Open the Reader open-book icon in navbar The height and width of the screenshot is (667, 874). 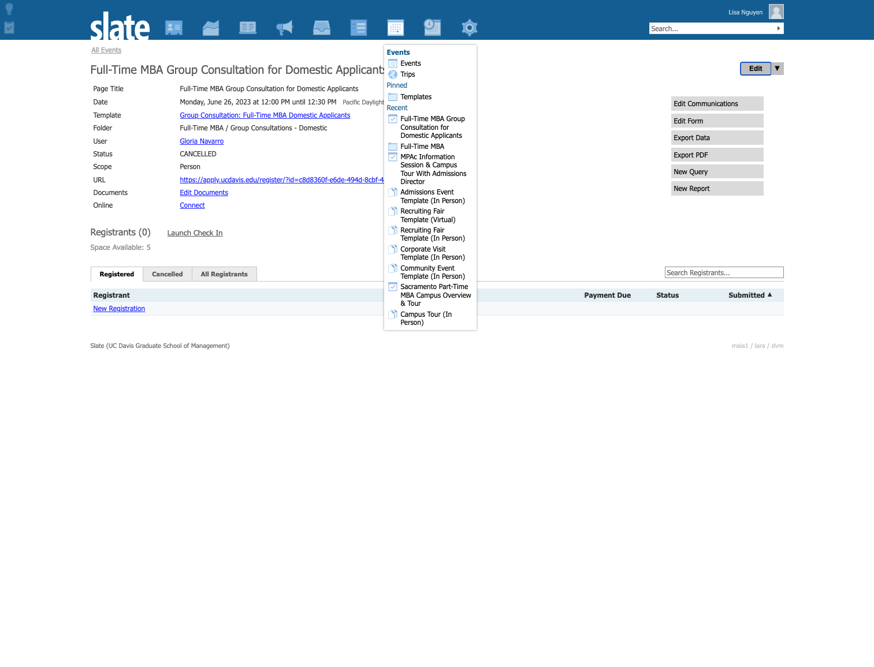248,28
